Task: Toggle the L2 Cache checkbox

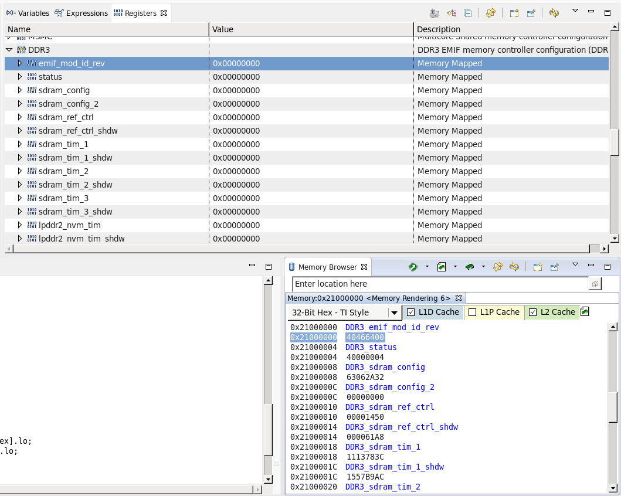Action: (532, 312)
